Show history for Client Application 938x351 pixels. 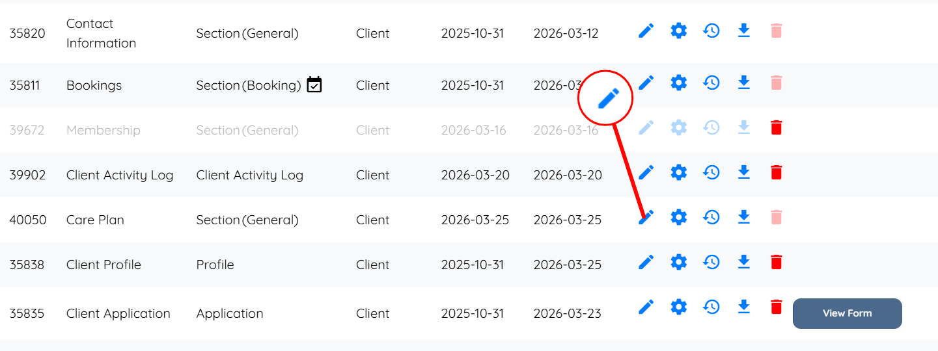tap(711, 307)
